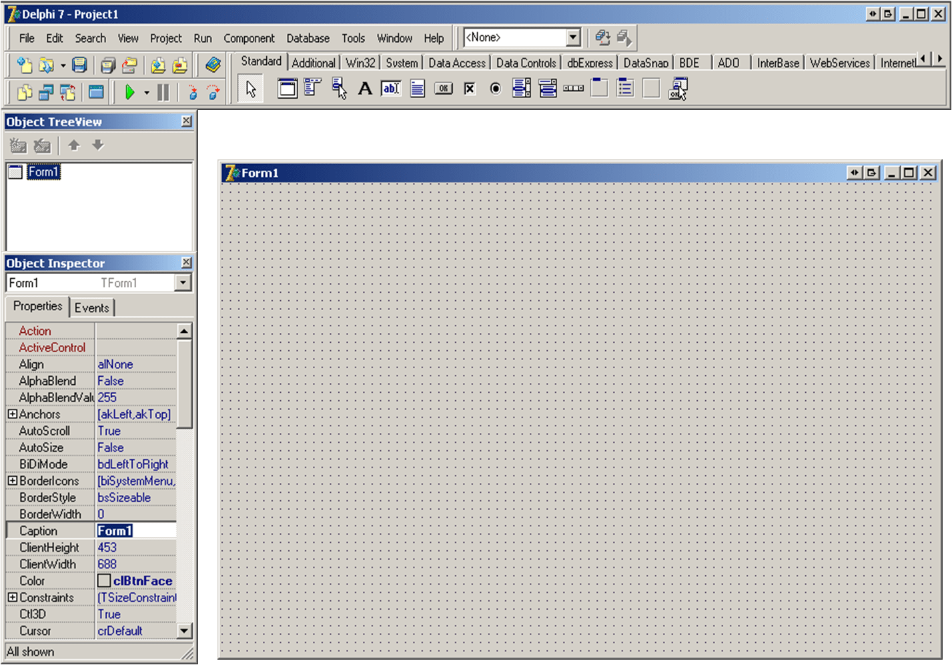Click the Caption value field Form1
This screenshot has height=665, width=952.
click(136, 531)
